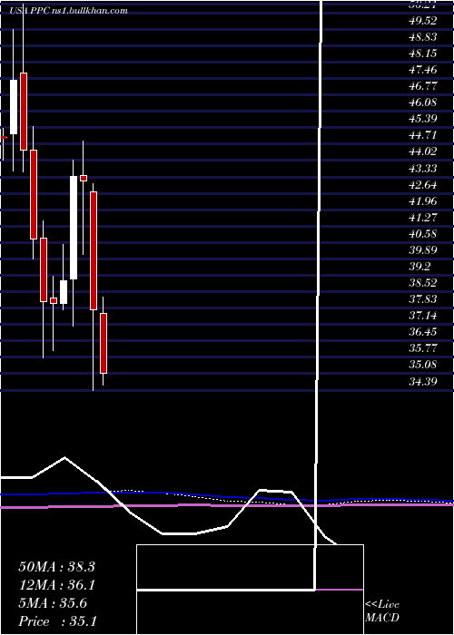Click the 39.2 price axis label
This screenshot has height=635, width=454.
(419, 267)
